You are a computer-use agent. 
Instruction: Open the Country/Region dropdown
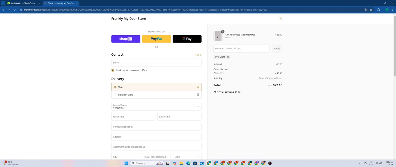pyautogui.click(x=156, y=107)
